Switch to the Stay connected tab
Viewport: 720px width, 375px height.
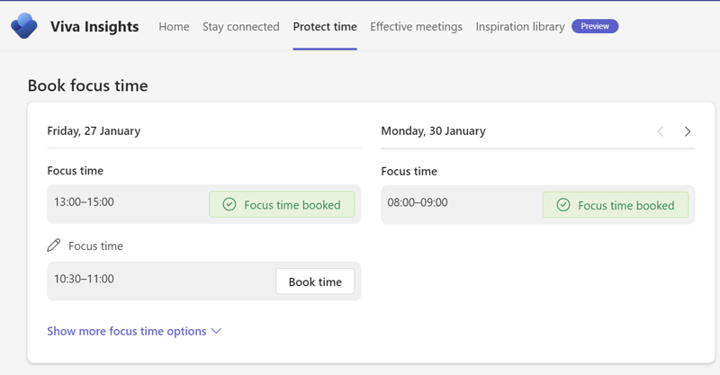(x=241, y=27)
